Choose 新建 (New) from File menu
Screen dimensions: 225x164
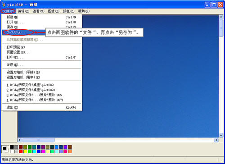coord(42,17)
